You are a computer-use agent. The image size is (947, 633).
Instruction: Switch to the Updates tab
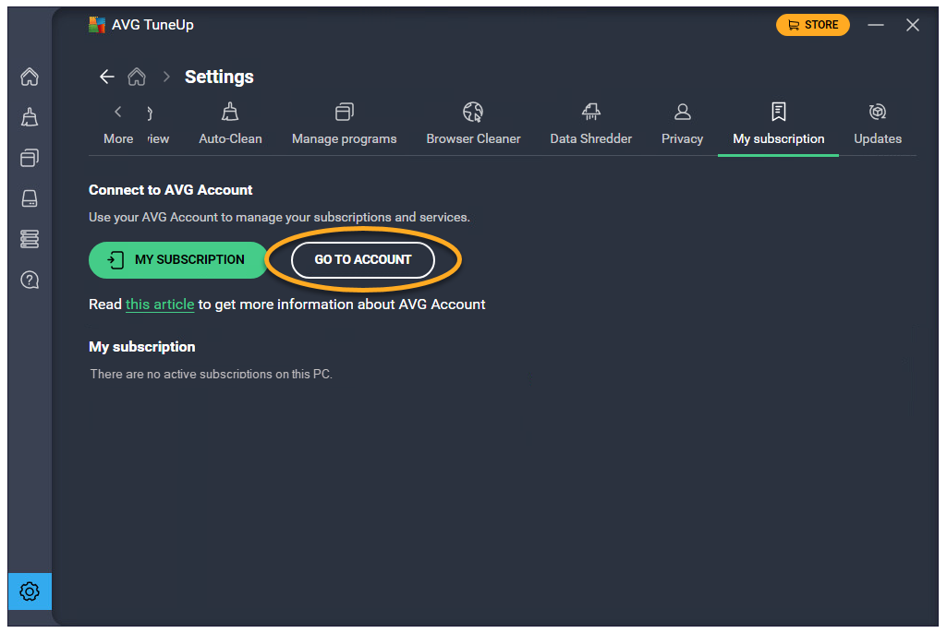tap(877, 125)
